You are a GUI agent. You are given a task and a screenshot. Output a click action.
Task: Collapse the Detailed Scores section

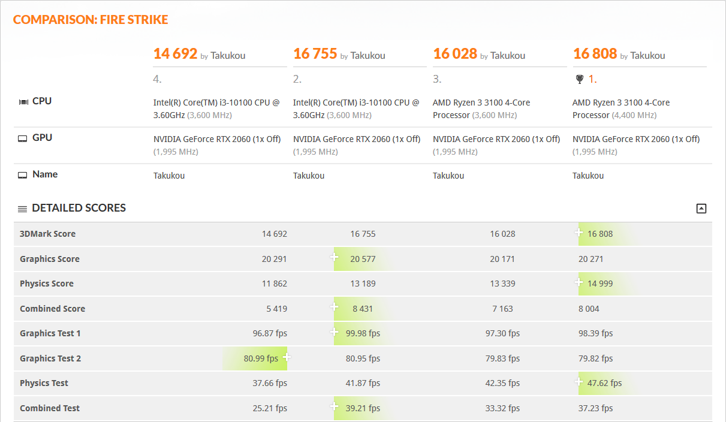(701, 209)
